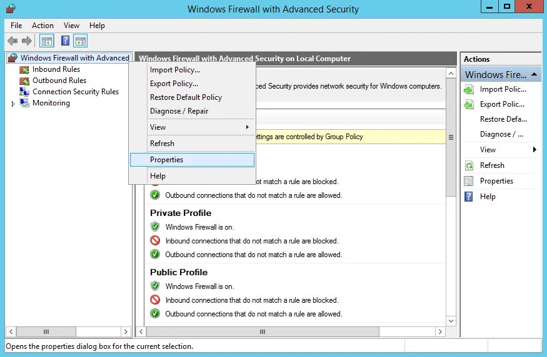The width and height of the screenshot is (547, 357).
Task: Click center pane horizontal scrollbar left arrow
Action: [x=141, y=331]
